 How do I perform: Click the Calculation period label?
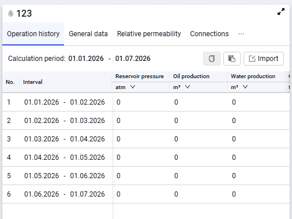(36, 59)
